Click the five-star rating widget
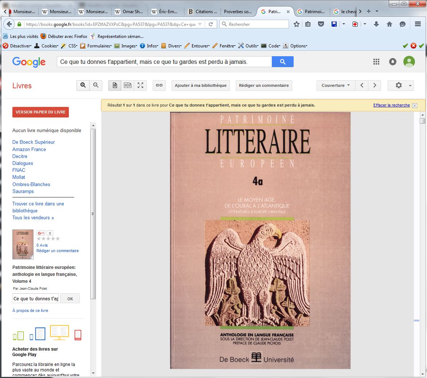The height and width of the screenshot is (378, 427). tap(48, 239)
